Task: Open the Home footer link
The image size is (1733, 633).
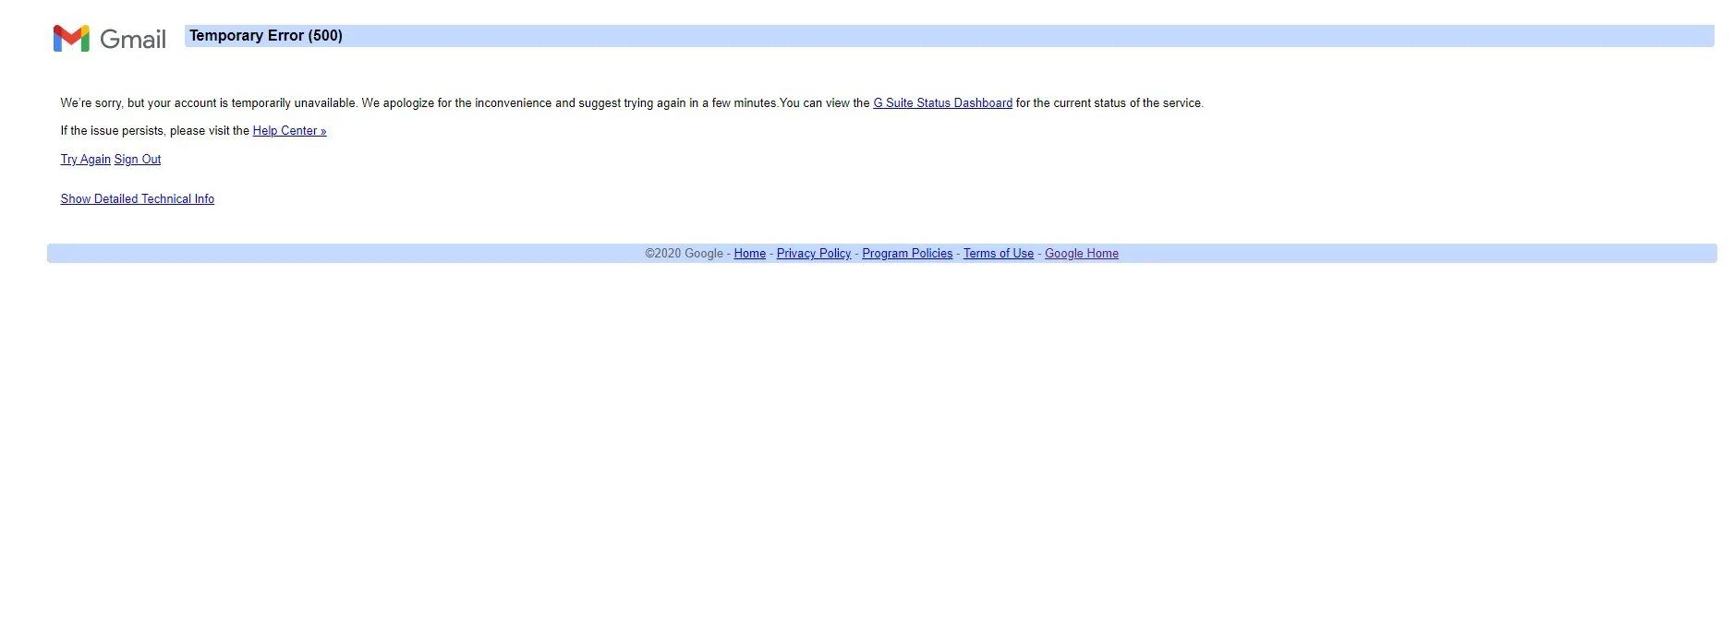Action: (749, 254)
